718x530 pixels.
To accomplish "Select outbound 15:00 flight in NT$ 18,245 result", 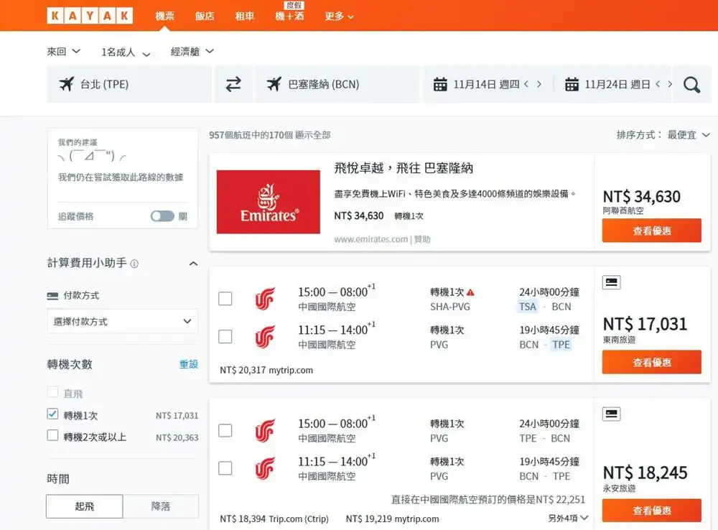I will (225, 431).
